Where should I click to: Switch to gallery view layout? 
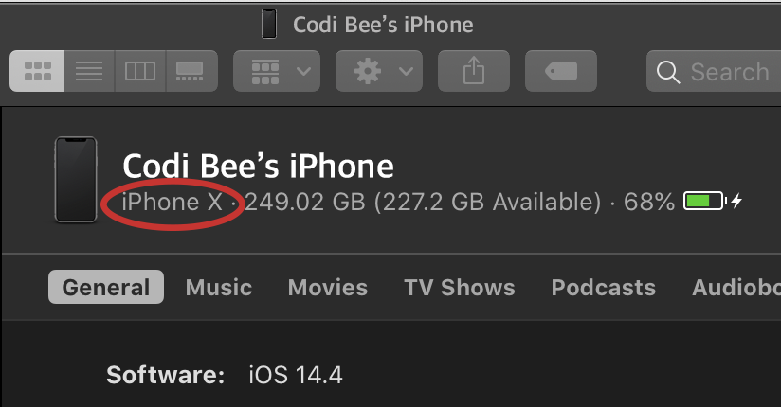tap(191, 71)
